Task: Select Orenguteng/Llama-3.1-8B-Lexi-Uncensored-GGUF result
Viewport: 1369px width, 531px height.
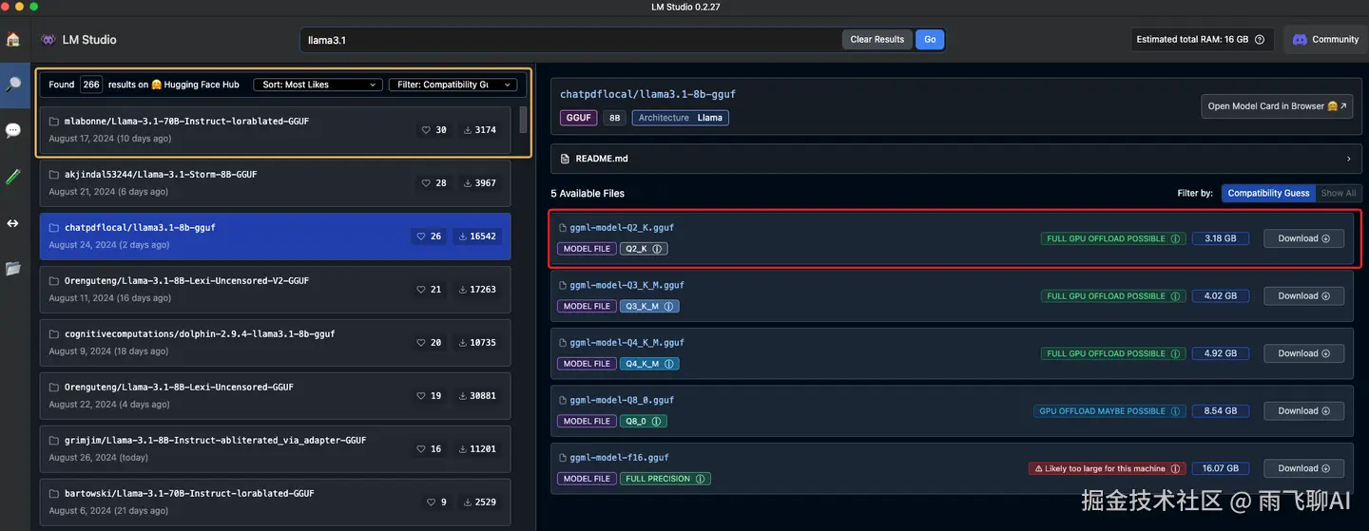Action: click(x=275, y=396)
